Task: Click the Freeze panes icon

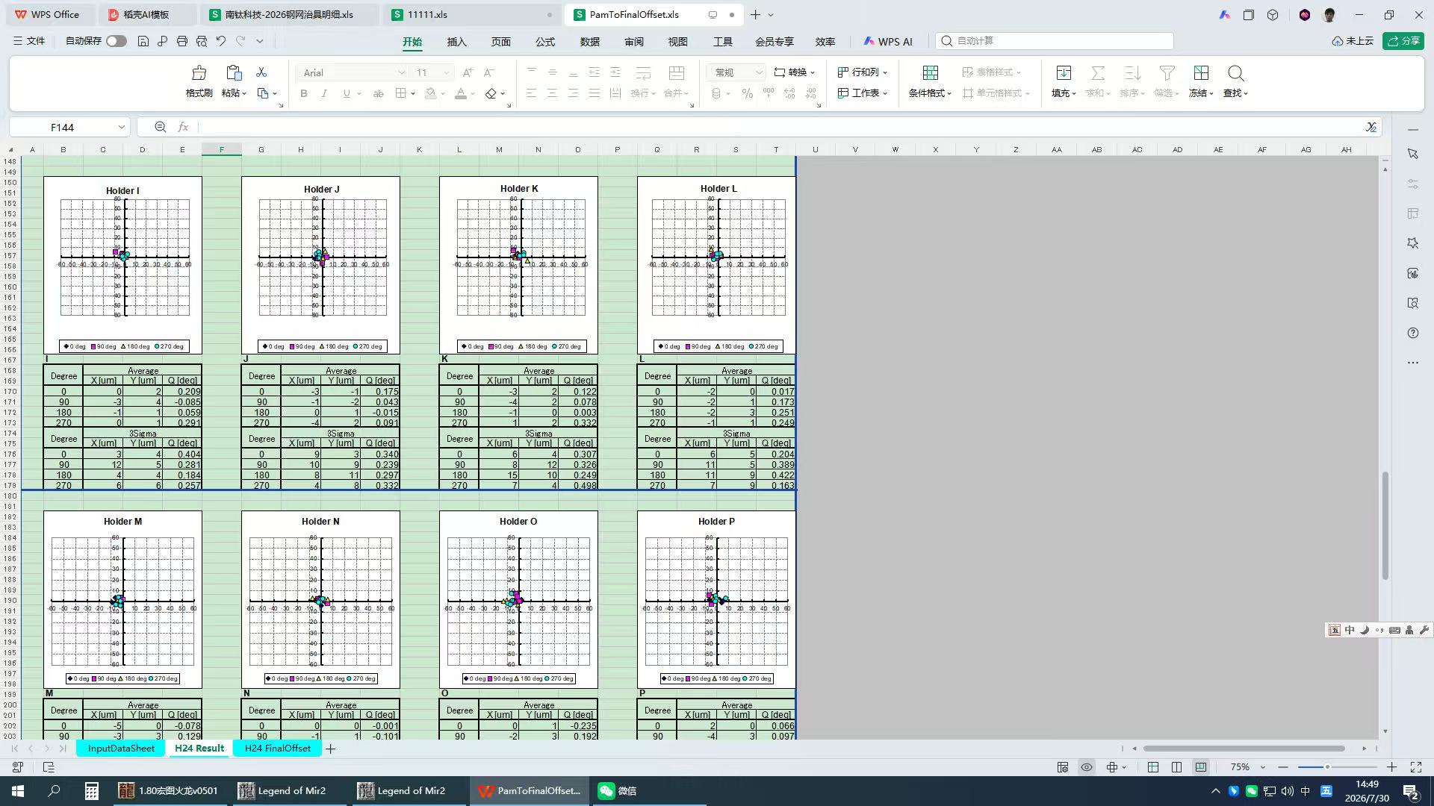Action: point(1201,73)
